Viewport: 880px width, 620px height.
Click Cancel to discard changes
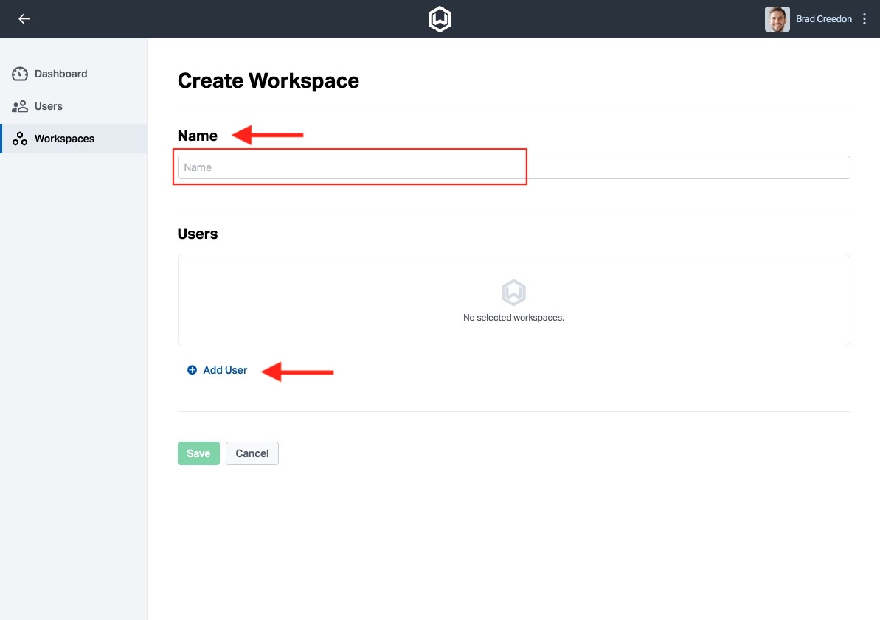click(252, 453)
